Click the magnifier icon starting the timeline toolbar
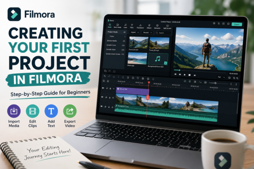254x169 pixels. tap(105, 76)
